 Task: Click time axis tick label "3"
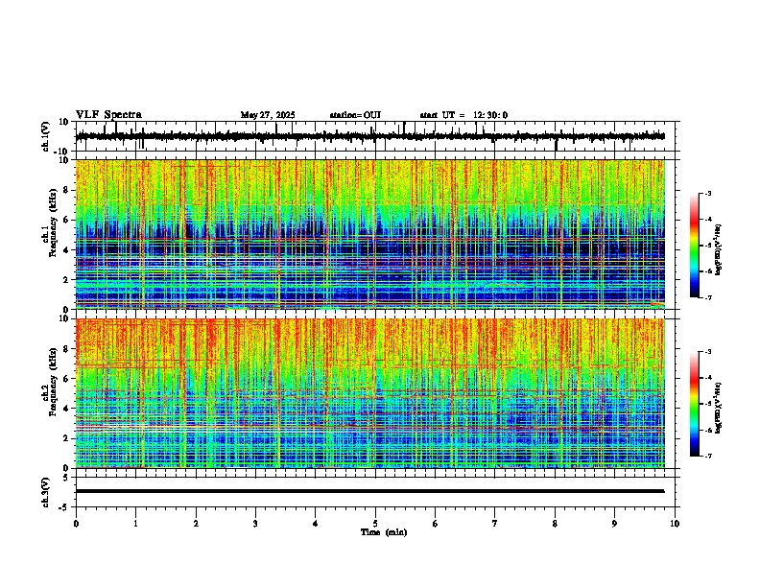coord(255,524)
